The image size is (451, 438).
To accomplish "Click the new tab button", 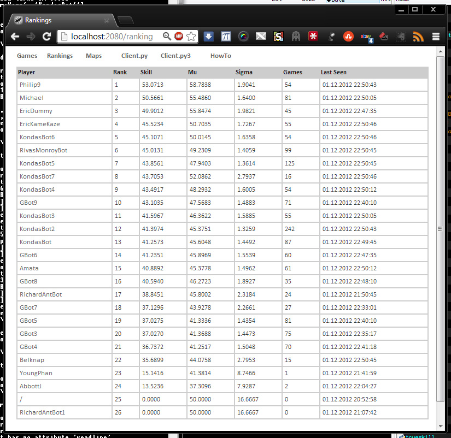I will coord(125,21).
